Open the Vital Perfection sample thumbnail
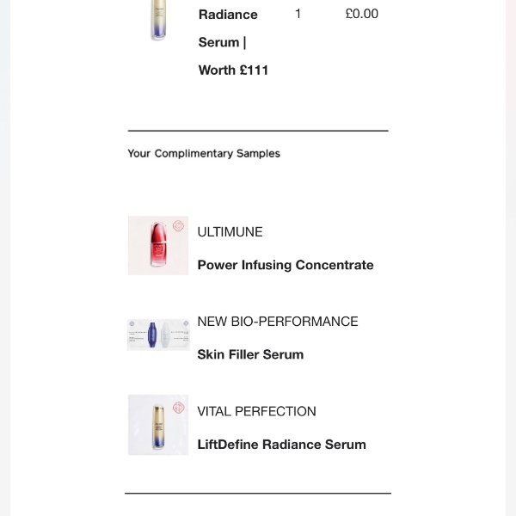This screenshot has height=516, width=516. (157, 425)
